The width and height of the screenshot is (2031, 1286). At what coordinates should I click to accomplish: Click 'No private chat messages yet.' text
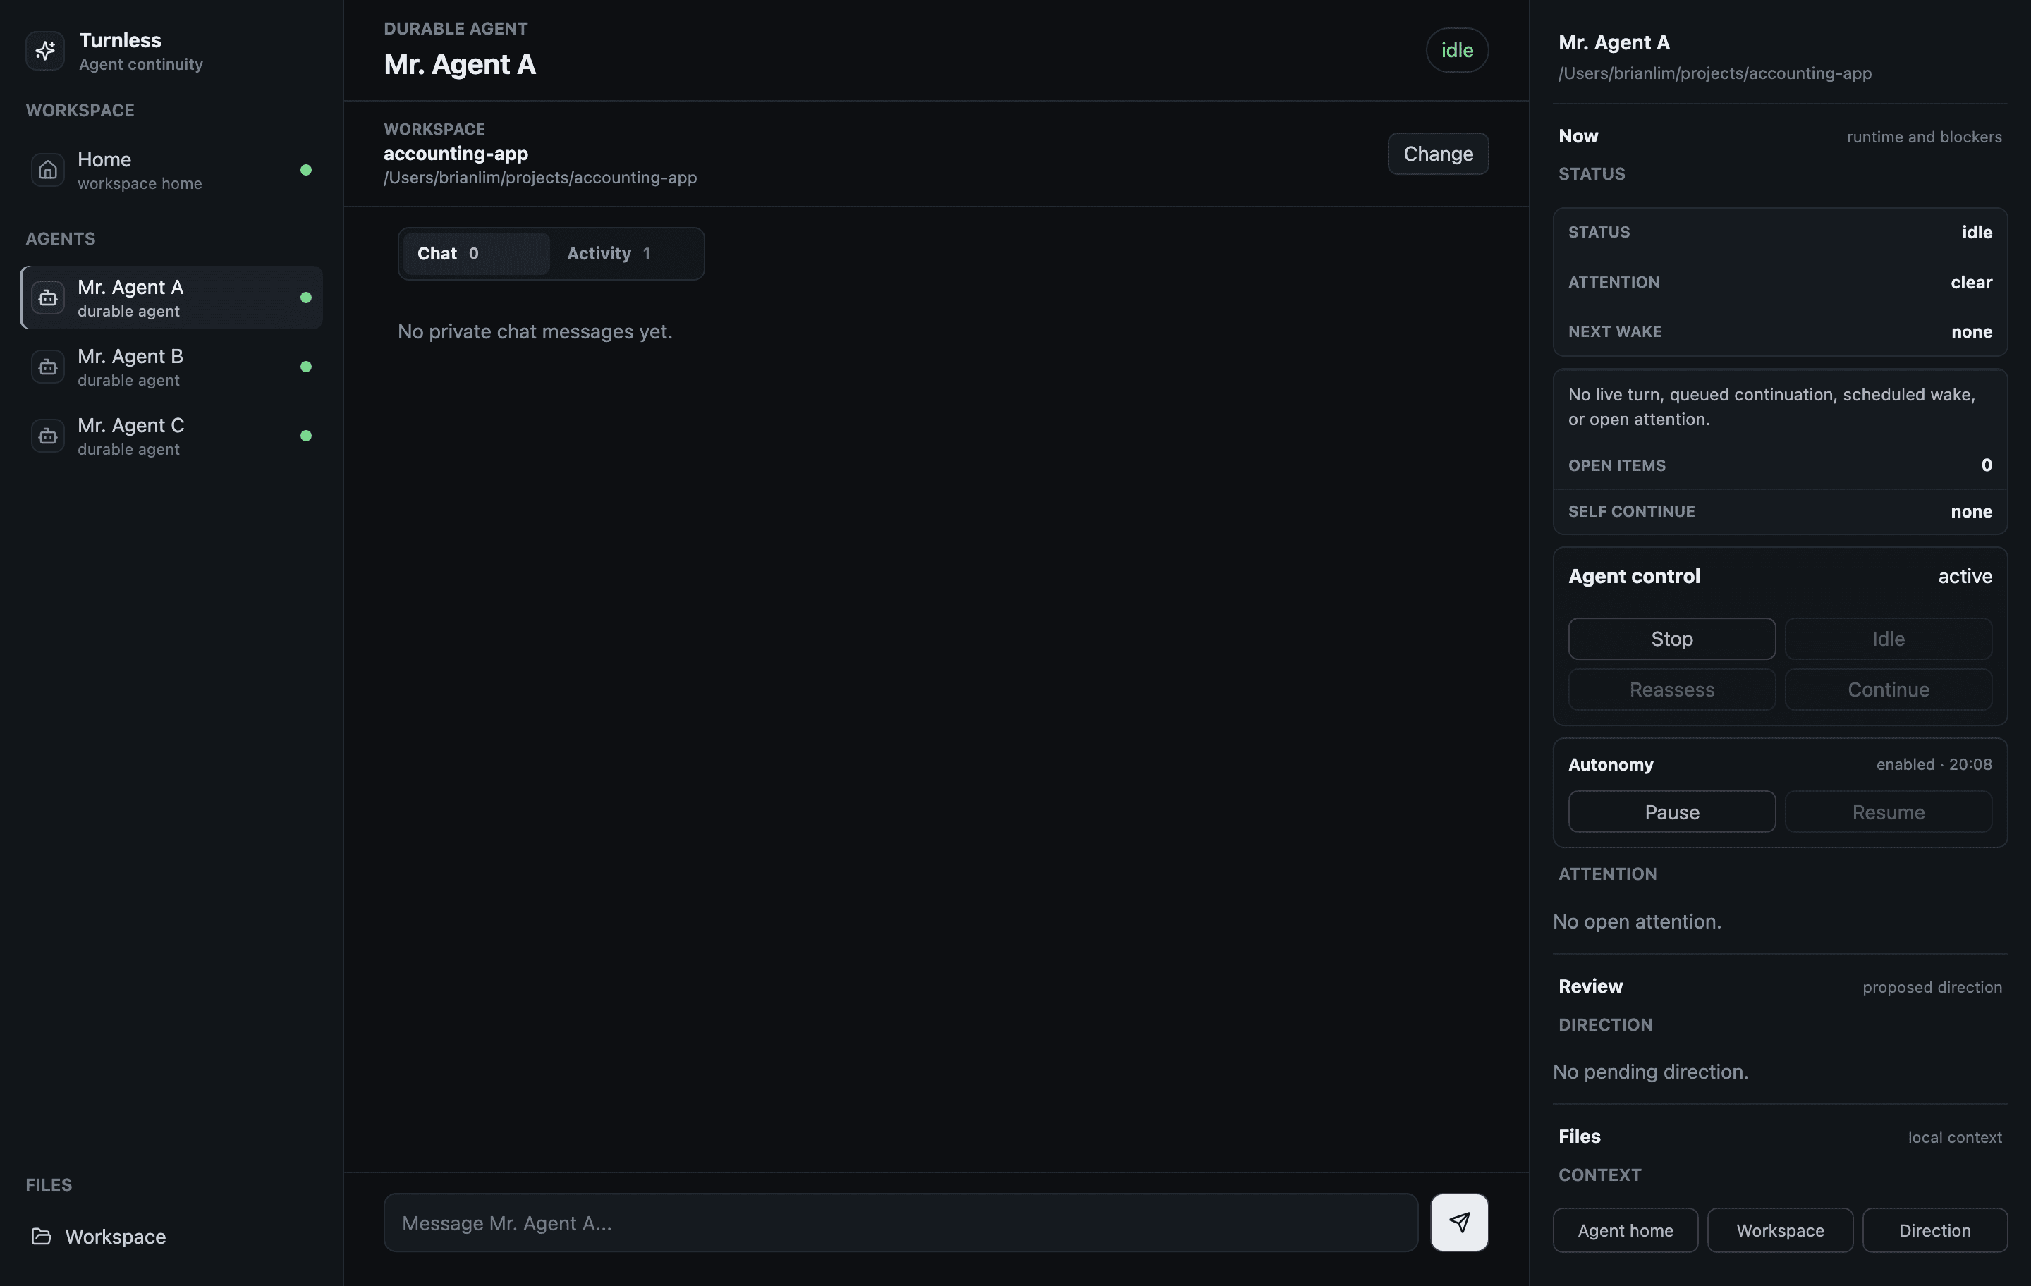point(535,331)
